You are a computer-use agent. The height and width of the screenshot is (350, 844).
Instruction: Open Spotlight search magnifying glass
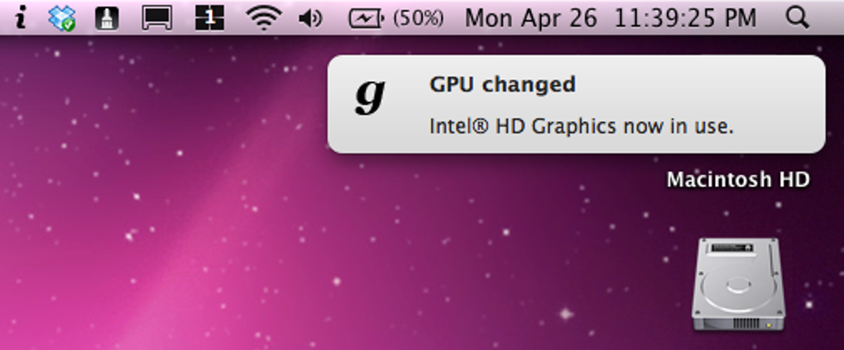point(797,17)
